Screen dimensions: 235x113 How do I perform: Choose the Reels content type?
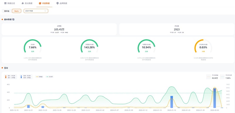[x=16, y=11]
